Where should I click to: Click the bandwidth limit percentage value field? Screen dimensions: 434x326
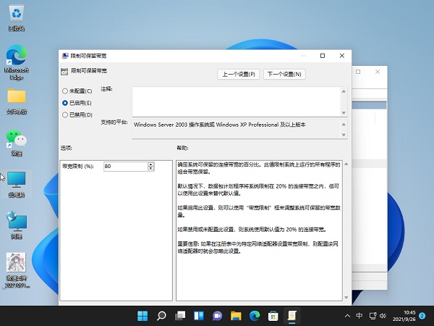[x=124, y=166]
